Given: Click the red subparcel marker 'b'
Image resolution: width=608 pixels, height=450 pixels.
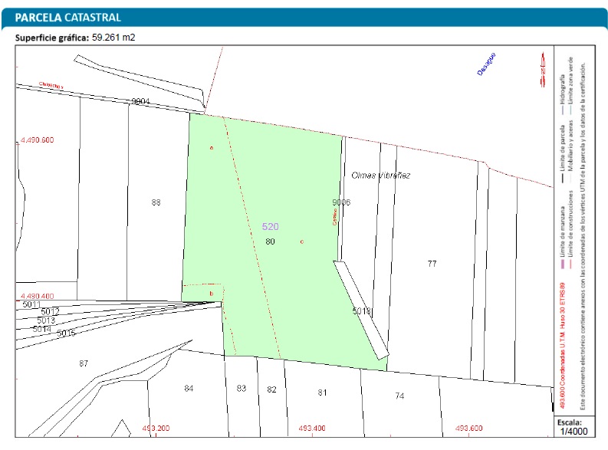Looking at the screenshot, I should [x=211, y=293].
